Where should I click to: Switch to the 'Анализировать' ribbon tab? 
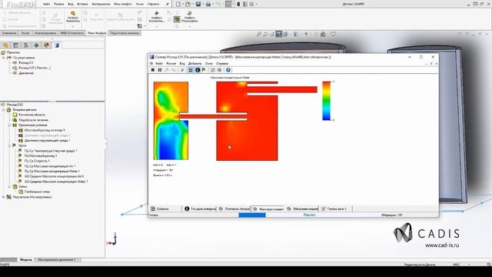tap(45, 33)
